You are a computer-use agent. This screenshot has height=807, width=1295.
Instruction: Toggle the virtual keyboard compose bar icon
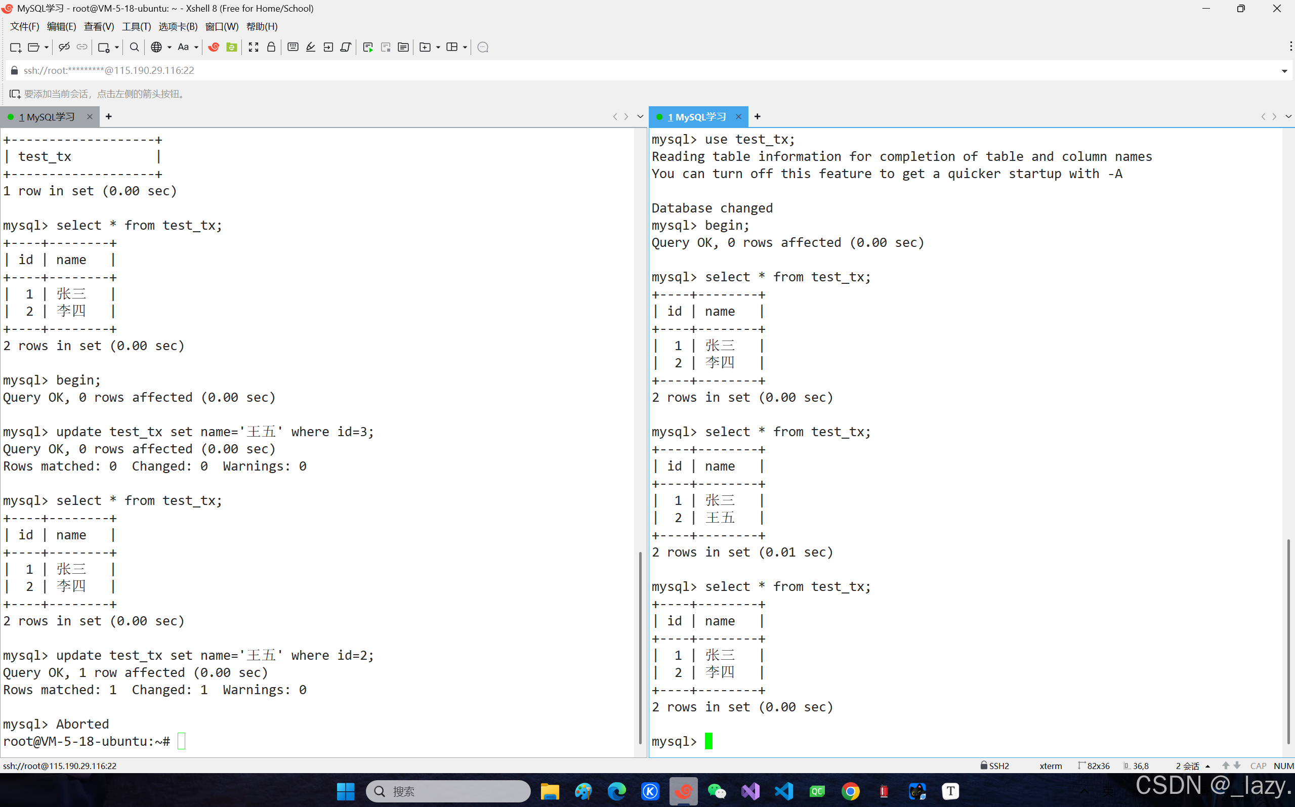point(293,47)
